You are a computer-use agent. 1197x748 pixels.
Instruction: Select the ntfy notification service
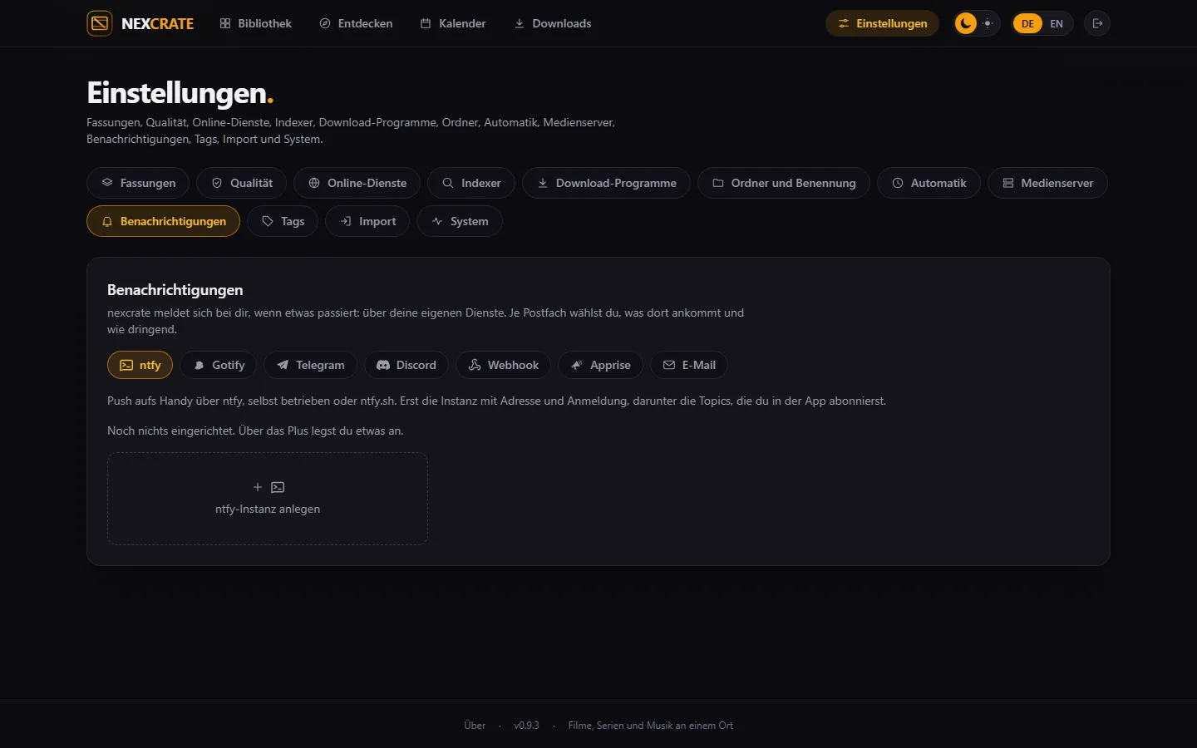140,365
